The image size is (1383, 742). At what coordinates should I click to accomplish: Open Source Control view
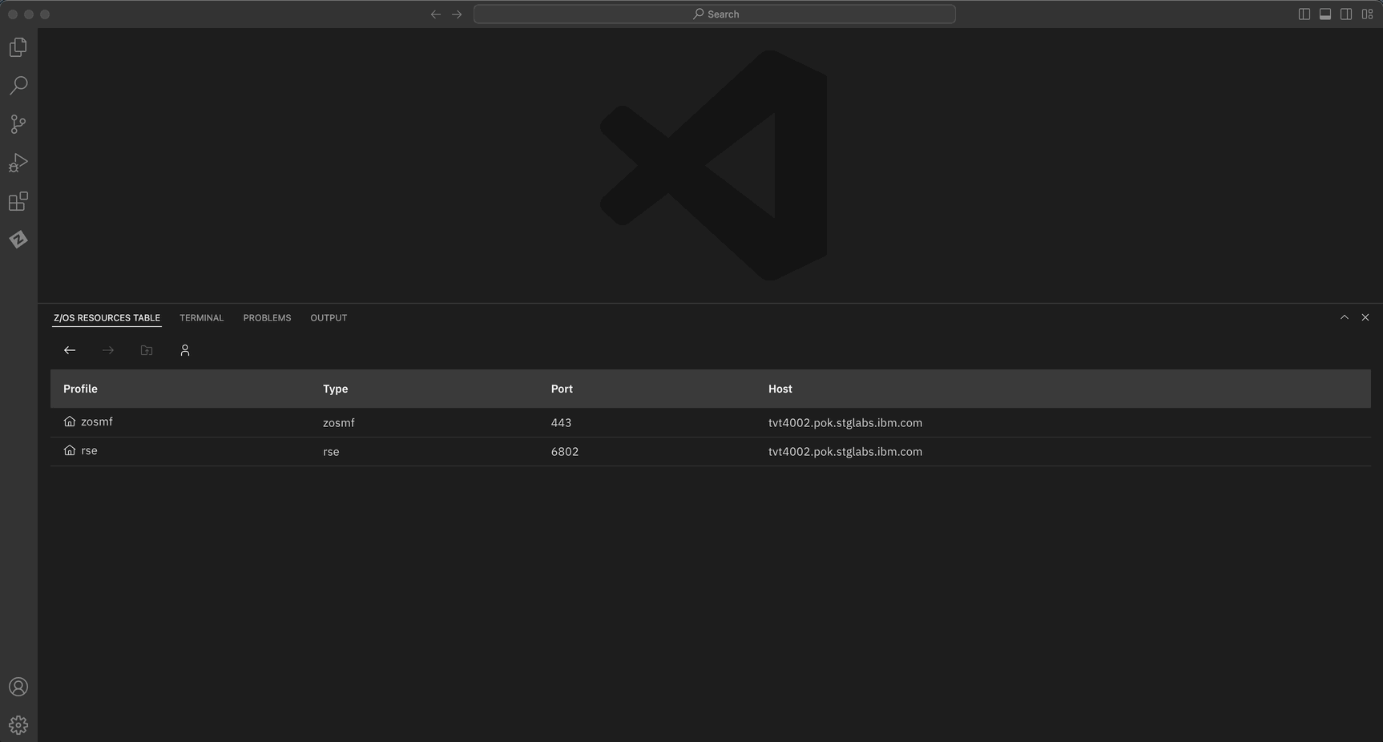tap(18, 124)
